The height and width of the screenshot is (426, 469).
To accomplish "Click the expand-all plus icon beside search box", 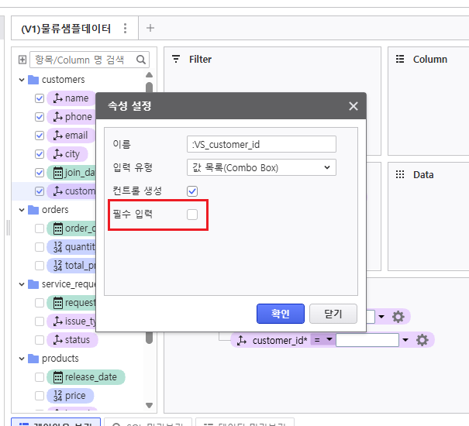I will click(22, 60).
